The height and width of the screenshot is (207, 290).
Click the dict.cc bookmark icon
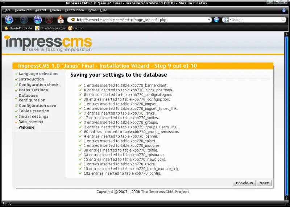(70, 28)
